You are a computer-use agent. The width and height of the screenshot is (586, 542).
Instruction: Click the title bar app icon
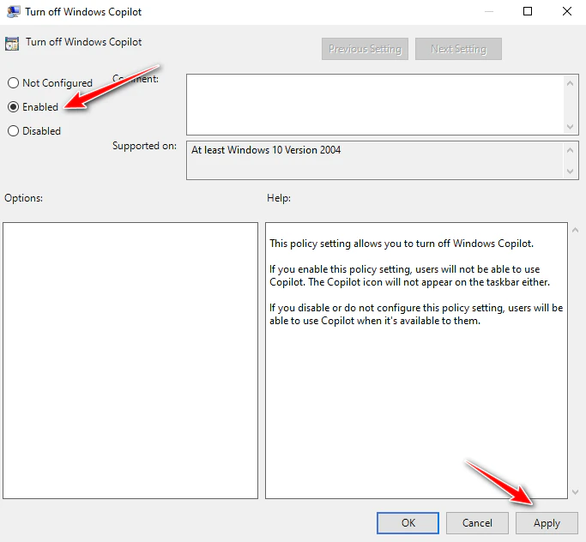[x=14, y=12]
